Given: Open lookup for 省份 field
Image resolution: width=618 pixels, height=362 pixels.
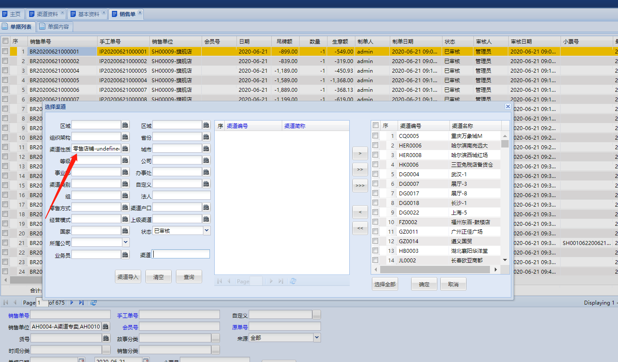Looking at the screenshot, I should pyautogui.click(x=206, y=137).
